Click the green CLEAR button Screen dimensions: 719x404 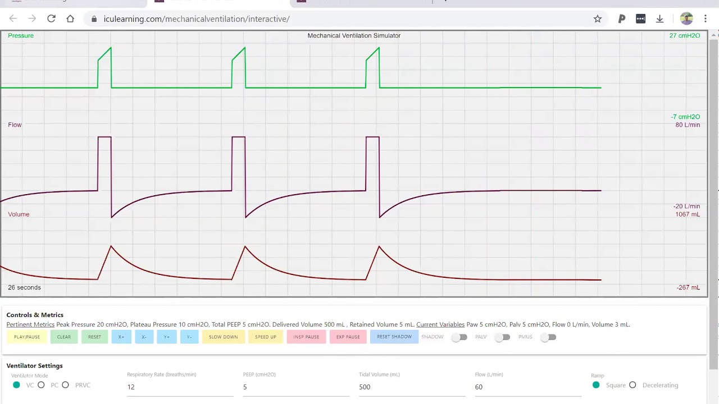[x=64, y=337]
